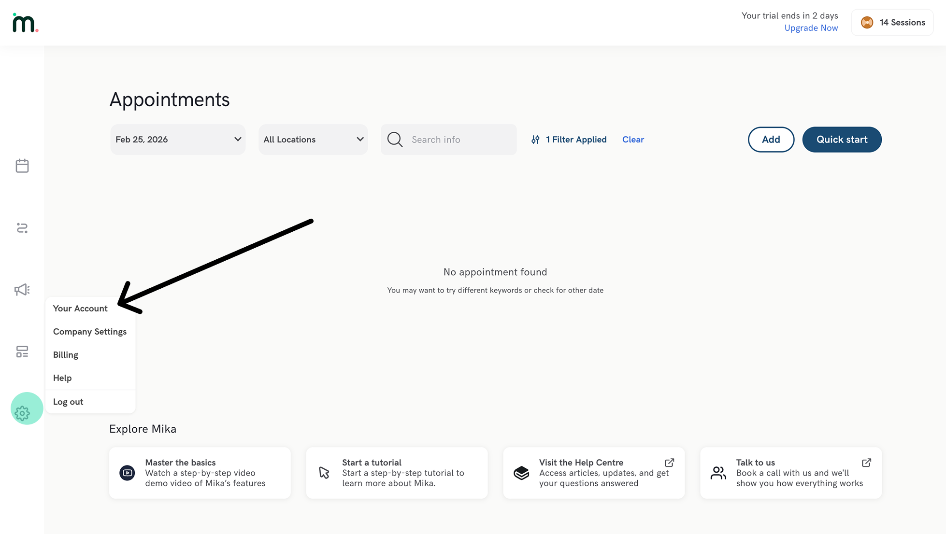Click the filter sliders icon

click(x=535, y=140)
